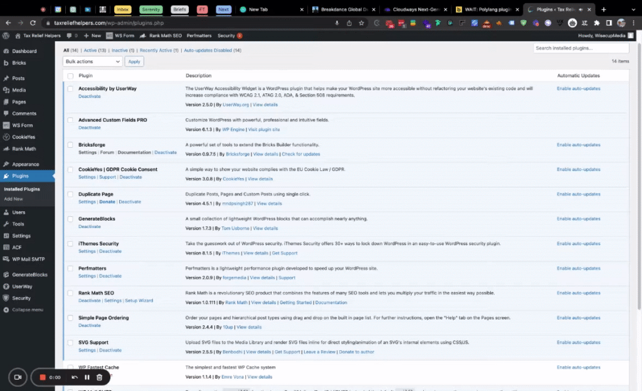Image resolution: width=642 pixels, height=391 pixels.
Task: Click the Dashboard icon in sidebar
Action: click(6, 51)
